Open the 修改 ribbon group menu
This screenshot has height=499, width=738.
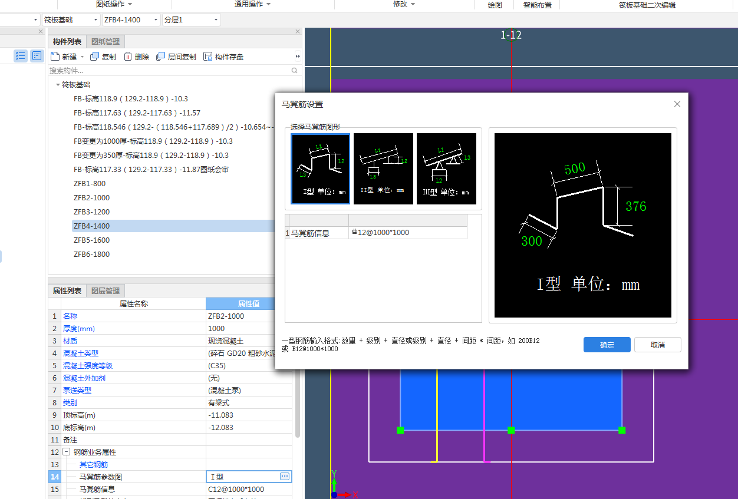(404, 4)
